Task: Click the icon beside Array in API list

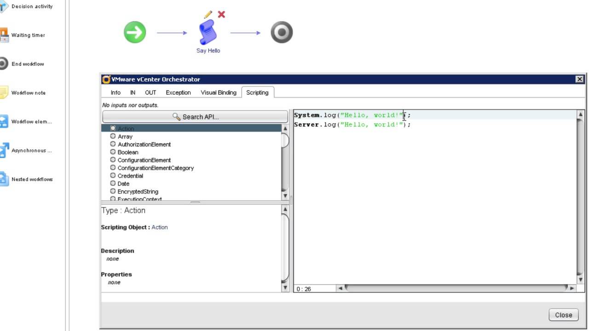Action: (113, 136)
